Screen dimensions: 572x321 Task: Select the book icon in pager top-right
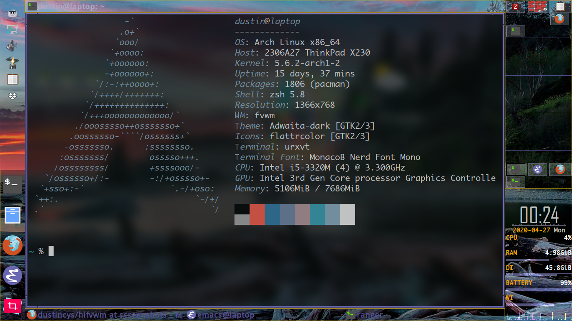click(x=560, y=7)
